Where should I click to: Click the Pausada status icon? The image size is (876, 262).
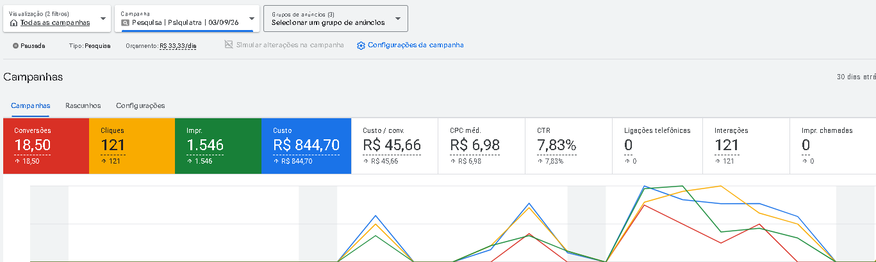[15, 46]
